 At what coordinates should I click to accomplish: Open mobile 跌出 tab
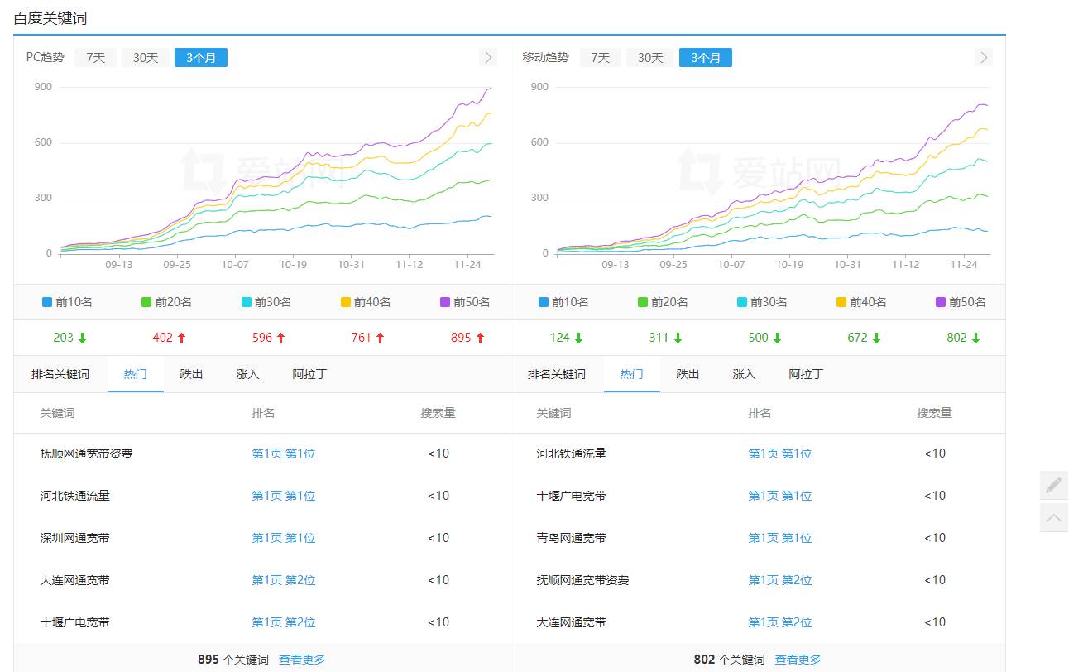click(688, 374)
